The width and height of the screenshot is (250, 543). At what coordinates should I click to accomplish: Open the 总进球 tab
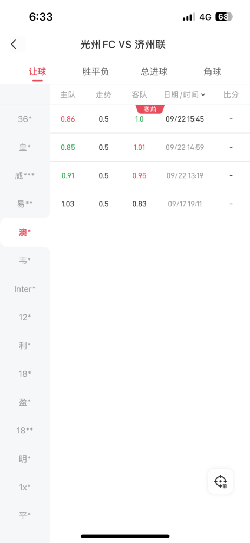(x=154, y=72)
